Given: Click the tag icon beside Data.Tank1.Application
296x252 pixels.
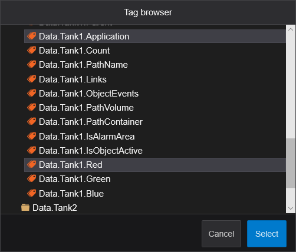Looking at the screenshot, I should coord(32,36).
